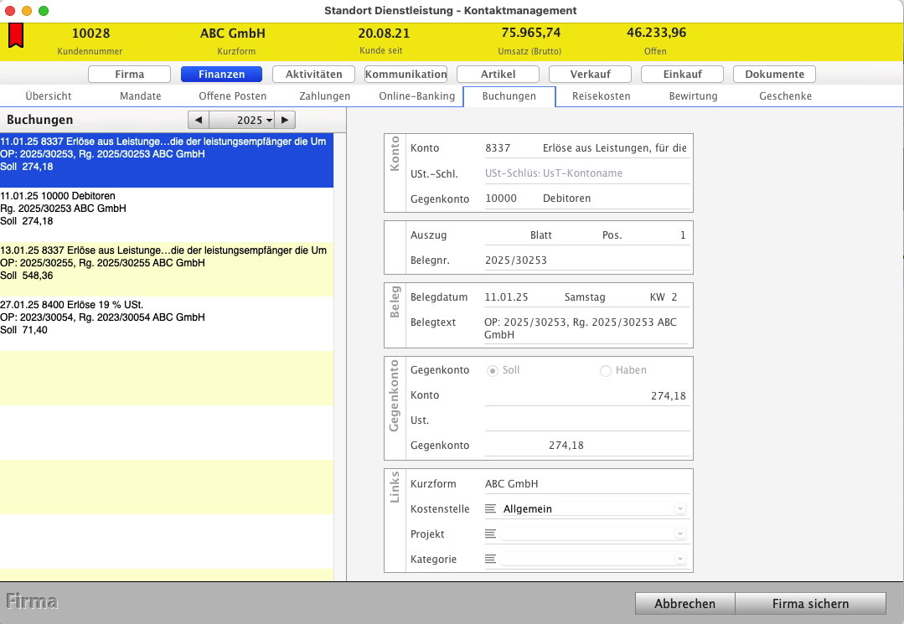Expand the Kostenstelle Allgemein dropdown

(679, 509)
